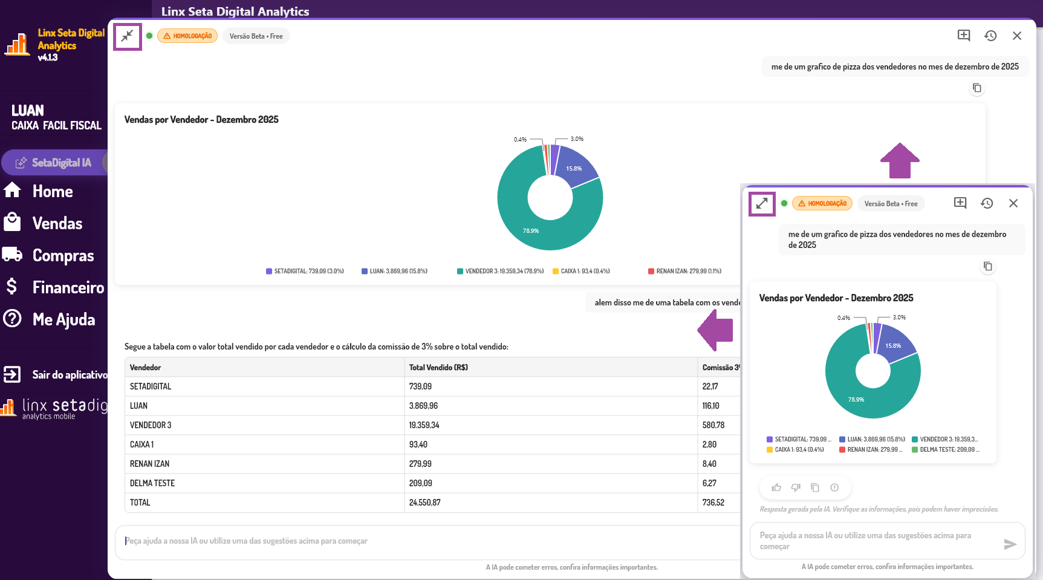The image size is (1043, 580).
Task: Click the green status dot in small panel
Action: (784, 203)
